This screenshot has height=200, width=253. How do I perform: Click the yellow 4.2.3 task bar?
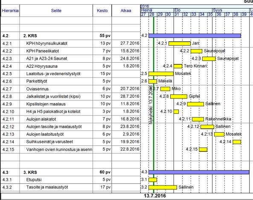point(209,59)
